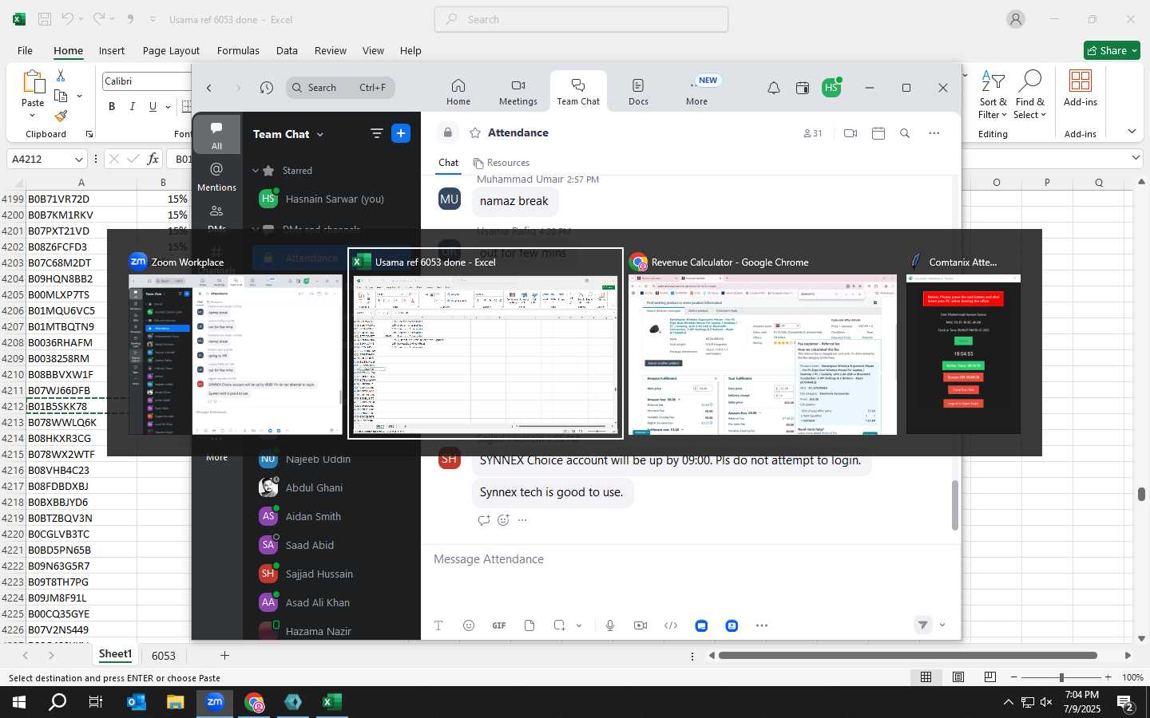Open Zoom Home tab
1150x718 pixels.
click(458, 92)
